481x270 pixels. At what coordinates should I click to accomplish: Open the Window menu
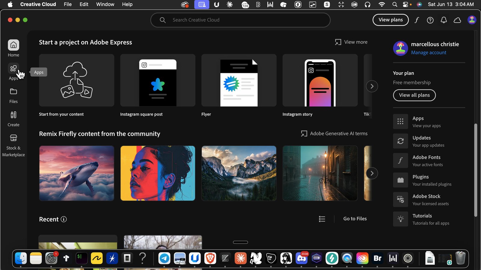coord(105,4)
